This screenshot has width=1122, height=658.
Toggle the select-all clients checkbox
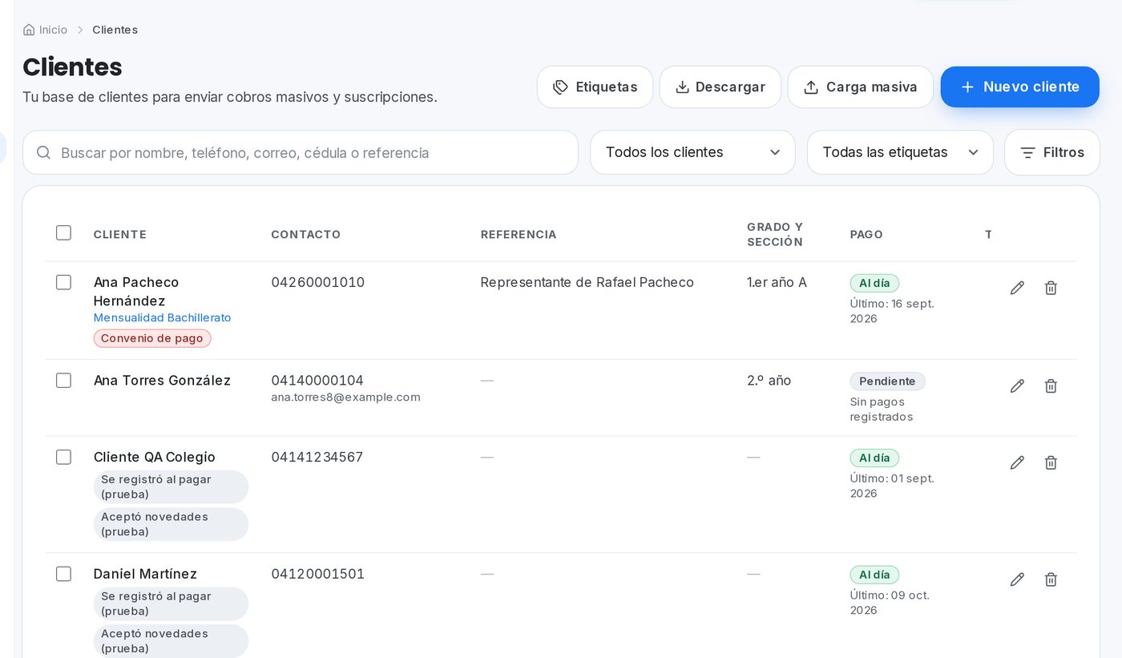(x=63, y=233)
